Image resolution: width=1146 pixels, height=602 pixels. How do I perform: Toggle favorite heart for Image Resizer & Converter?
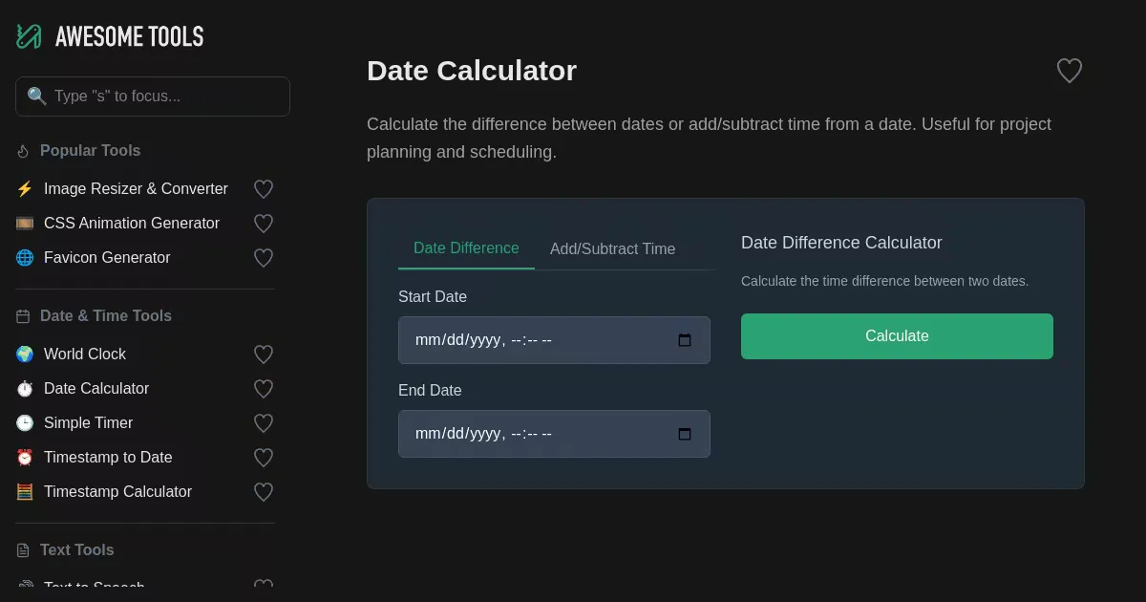coord(264,189)
